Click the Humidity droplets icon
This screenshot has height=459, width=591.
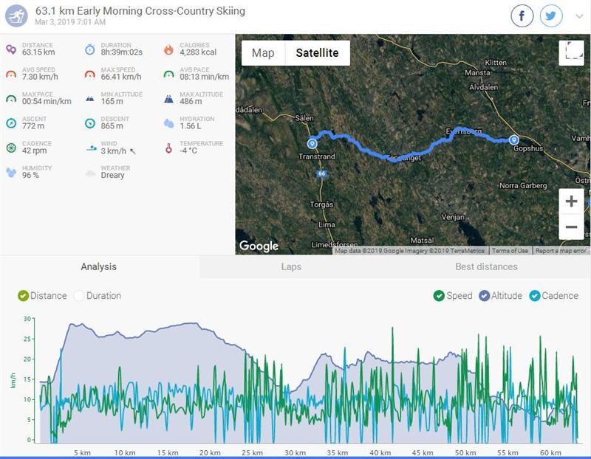click(x=11, y=173)
